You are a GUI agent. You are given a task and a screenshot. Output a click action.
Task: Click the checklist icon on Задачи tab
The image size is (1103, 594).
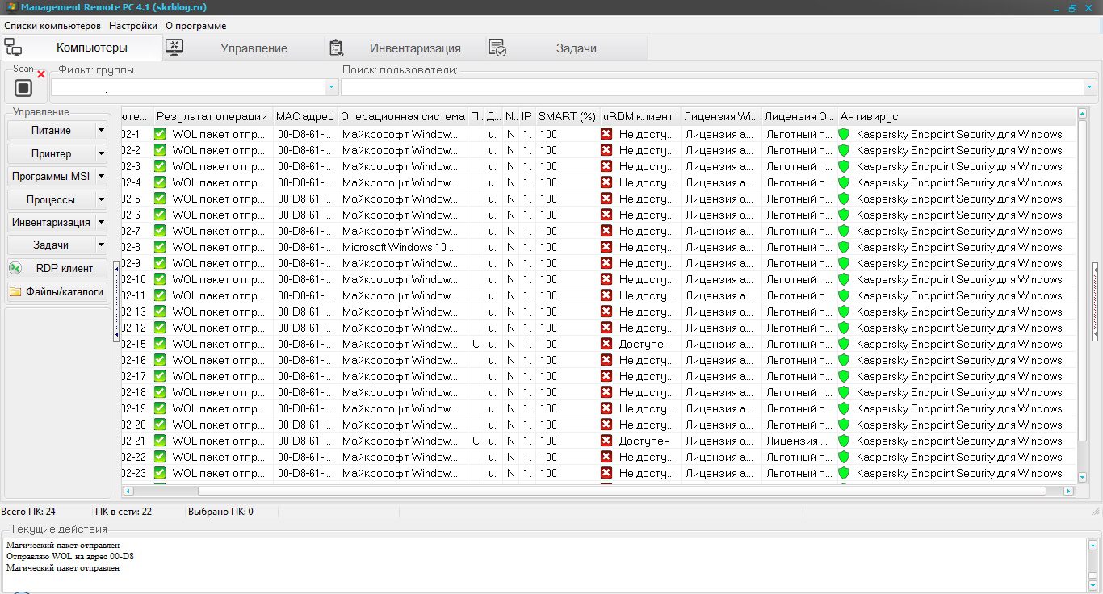point(497,48)
